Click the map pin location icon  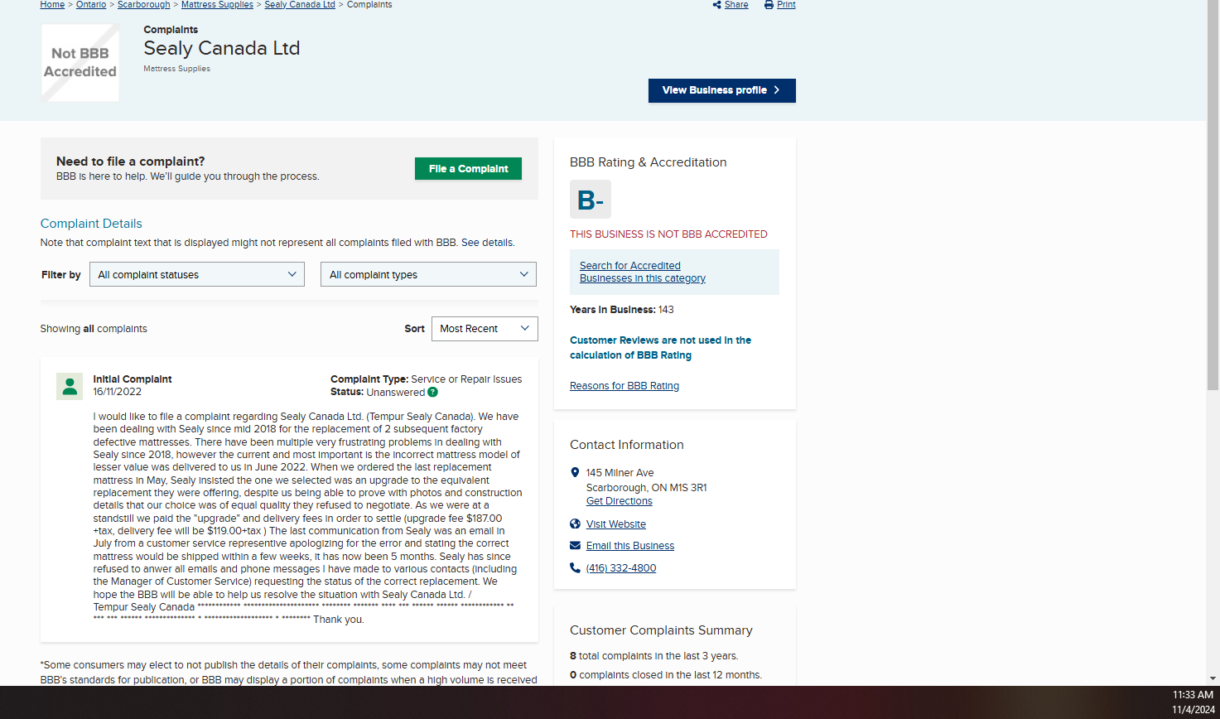click(575, 473)
